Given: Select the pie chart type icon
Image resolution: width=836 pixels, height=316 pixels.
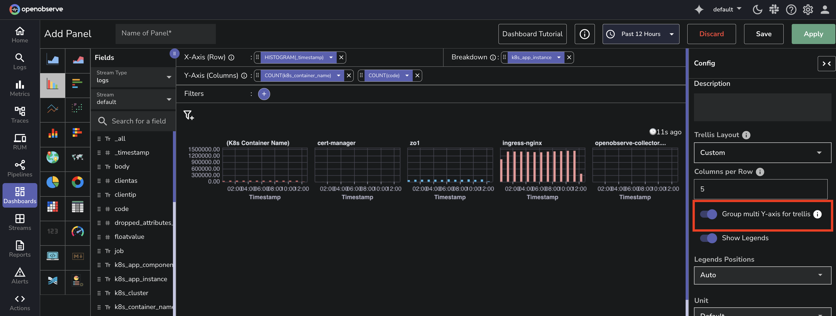Looking at the screenshot, I should pos(53,182).
